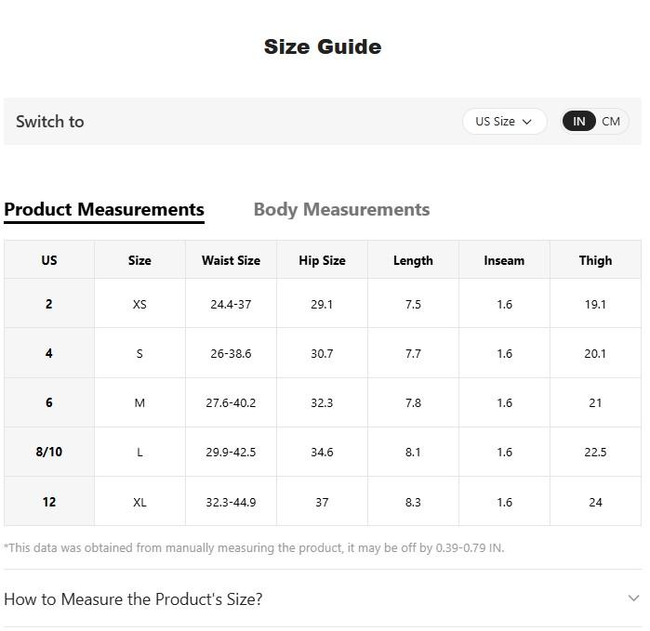The height and width of the screenshot is (631, 650).
Task: Click the US Size dropdown arrow
Action: point(527,122)
